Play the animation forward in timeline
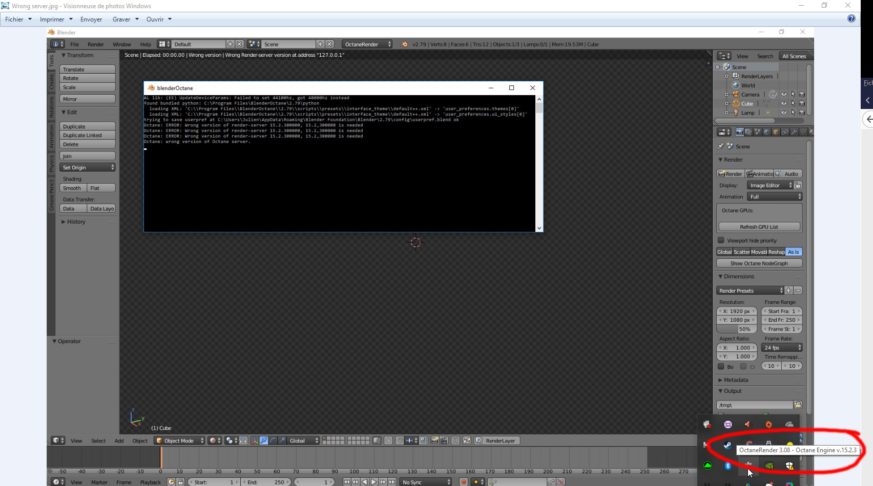Screen dimensions: 873x486 [x=373, y=482]
